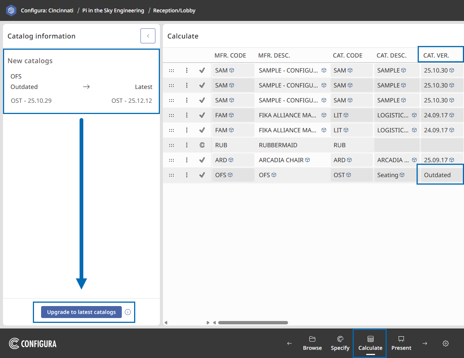The width and height of the screenshot is (464, 358).
Task: Open row menu for RUBBERMAID row
Action: point(187,145)
